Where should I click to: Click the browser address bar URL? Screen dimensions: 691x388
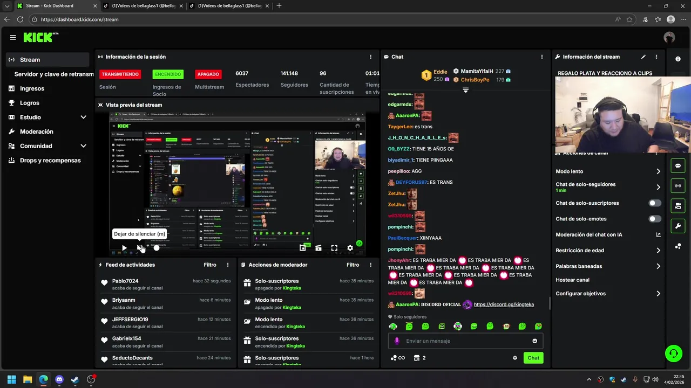tap(80, 19)
